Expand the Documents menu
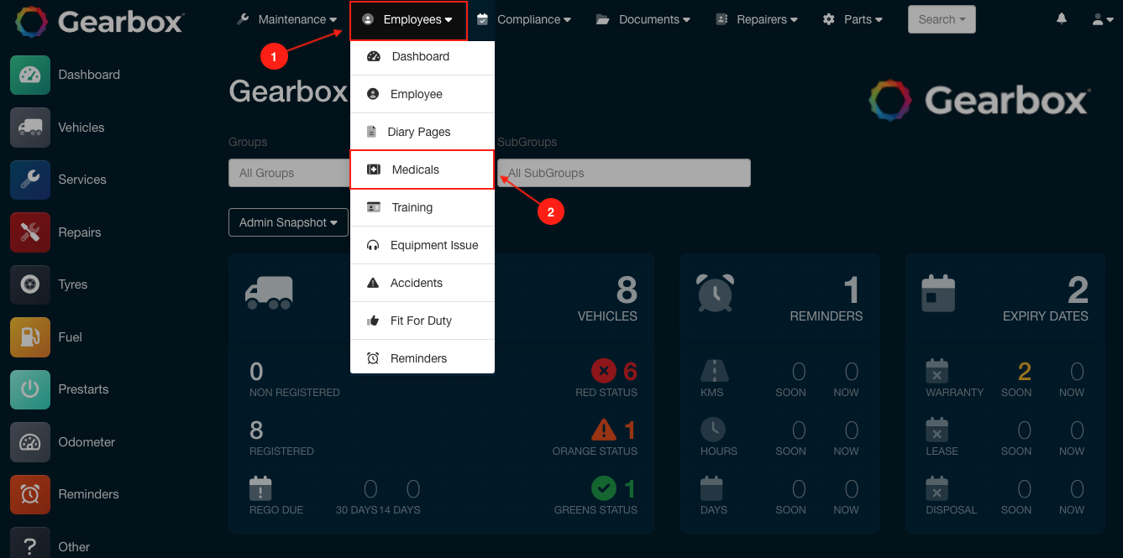1123x558 pixels. pos(643,19)
